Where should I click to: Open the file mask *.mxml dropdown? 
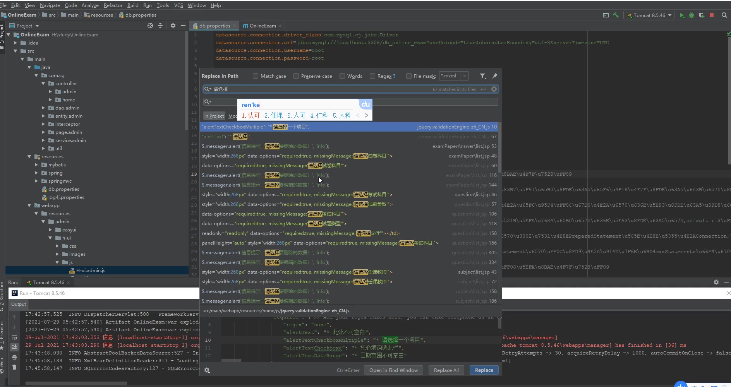(x=465, y=76)
